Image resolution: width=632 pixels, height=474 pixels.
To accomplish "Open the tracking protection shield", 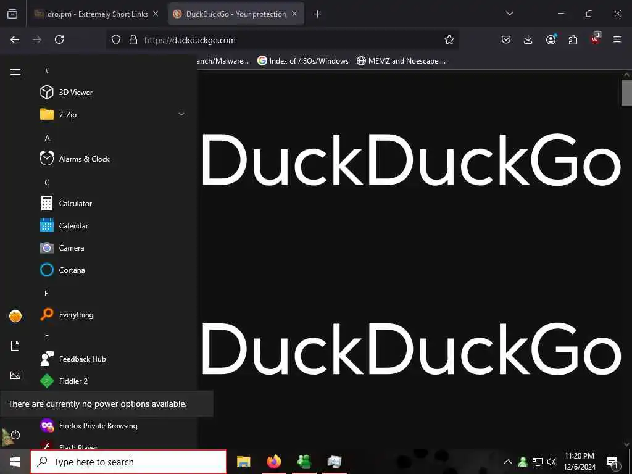I will tap(116, 39).
